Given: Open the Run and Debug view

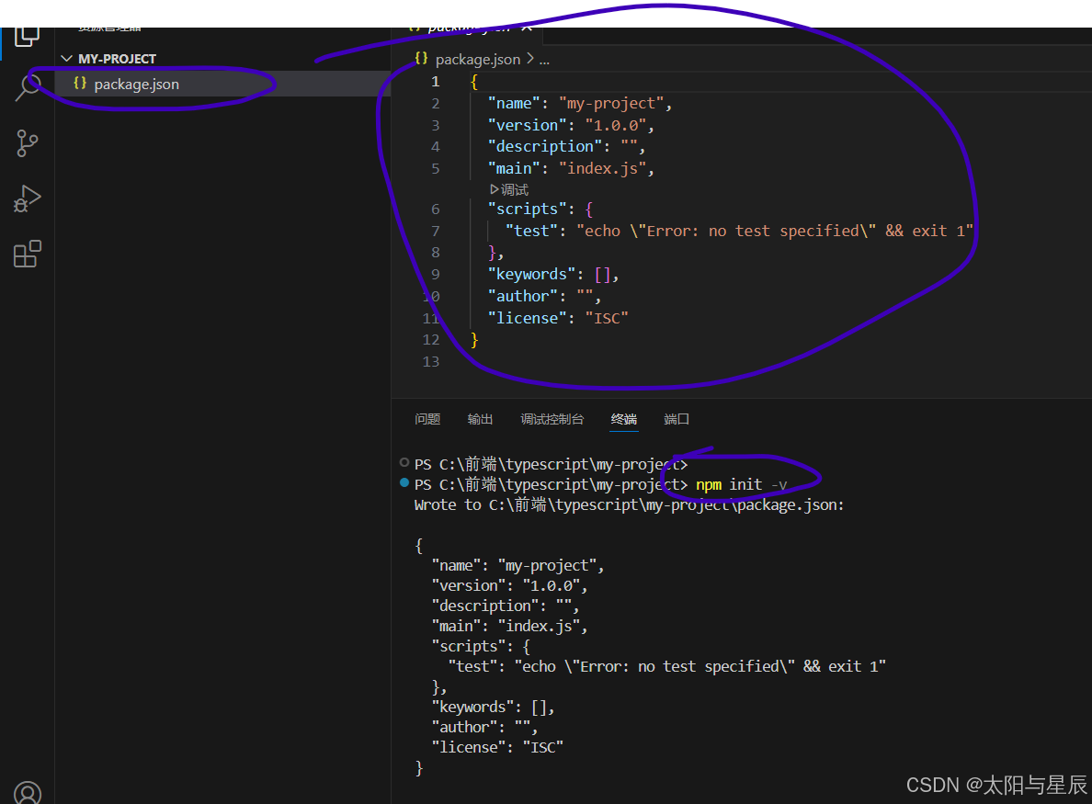Looking at the screenshot, I should pyautogui.click(x=28, y=199).
